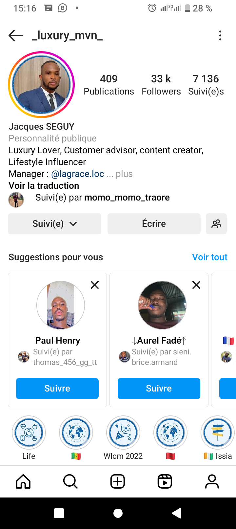Open the three-dot options menu

pyautogui.click(x=220, y=35)
